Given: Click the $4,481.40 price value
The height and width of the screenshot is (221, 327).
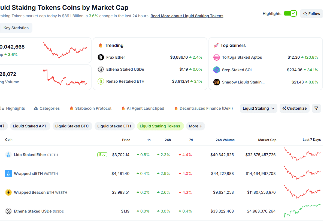Looking at the screenshot, I should (120, 174).
